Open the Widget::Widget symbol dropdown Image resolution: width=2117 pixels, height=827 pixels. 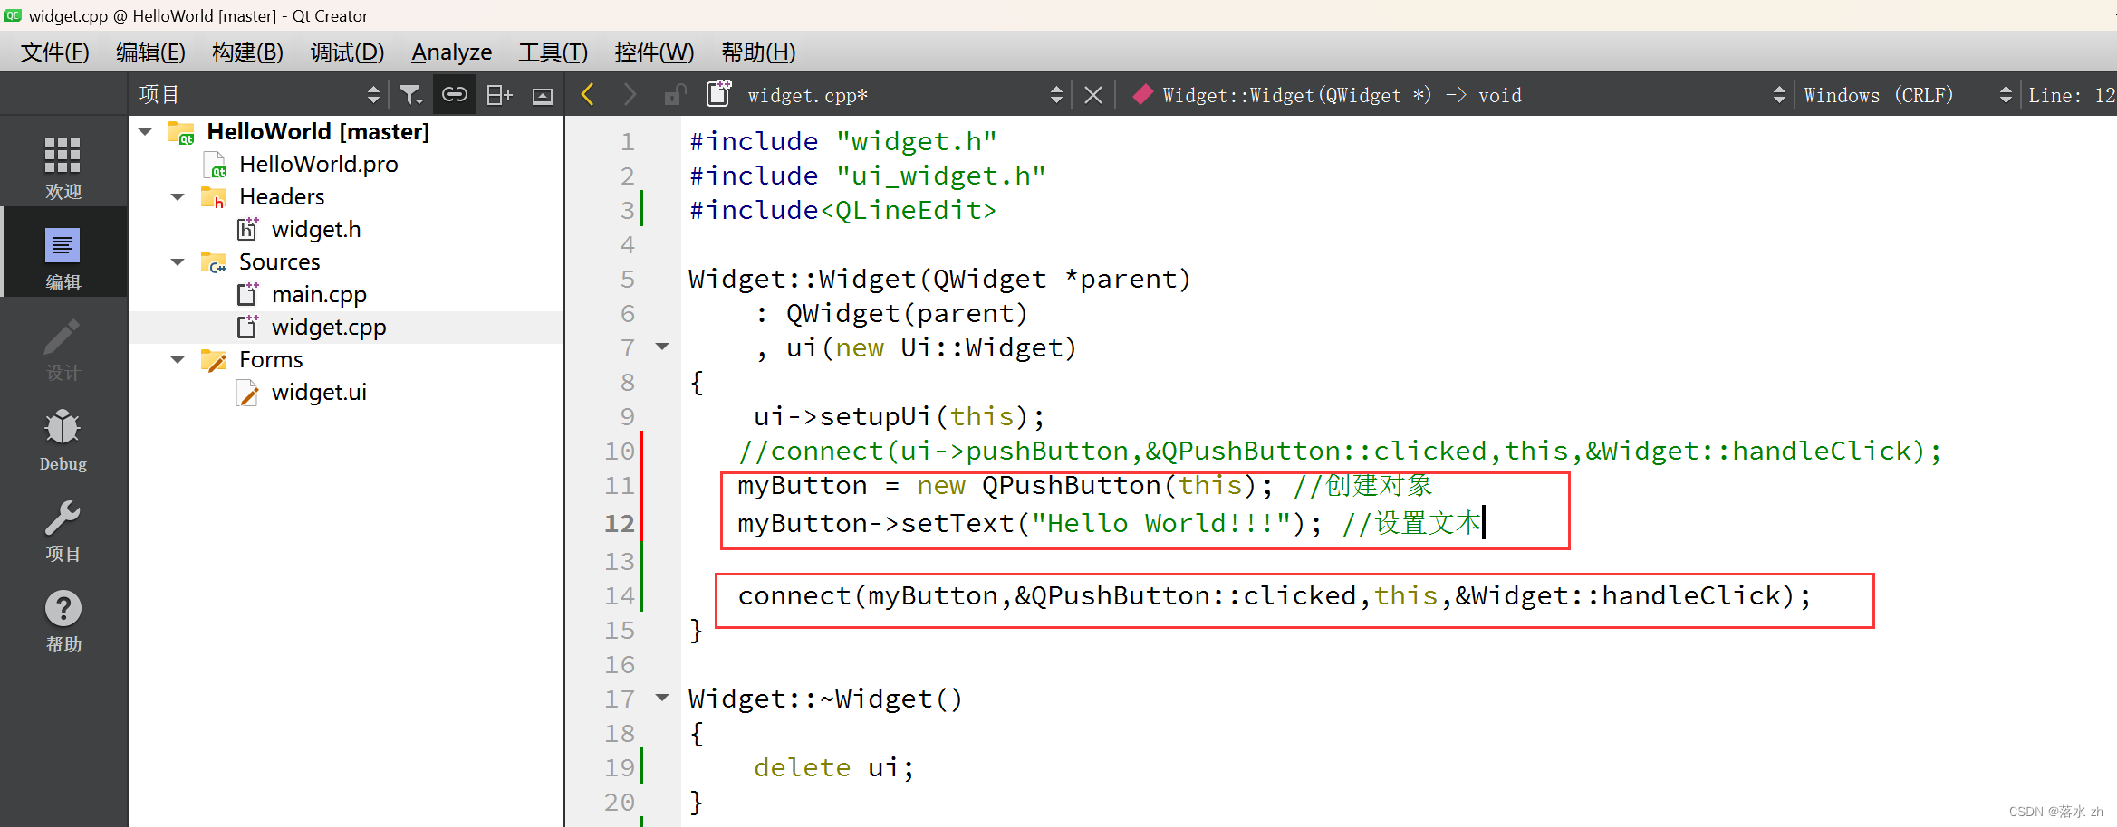[x=1779, y=95]
